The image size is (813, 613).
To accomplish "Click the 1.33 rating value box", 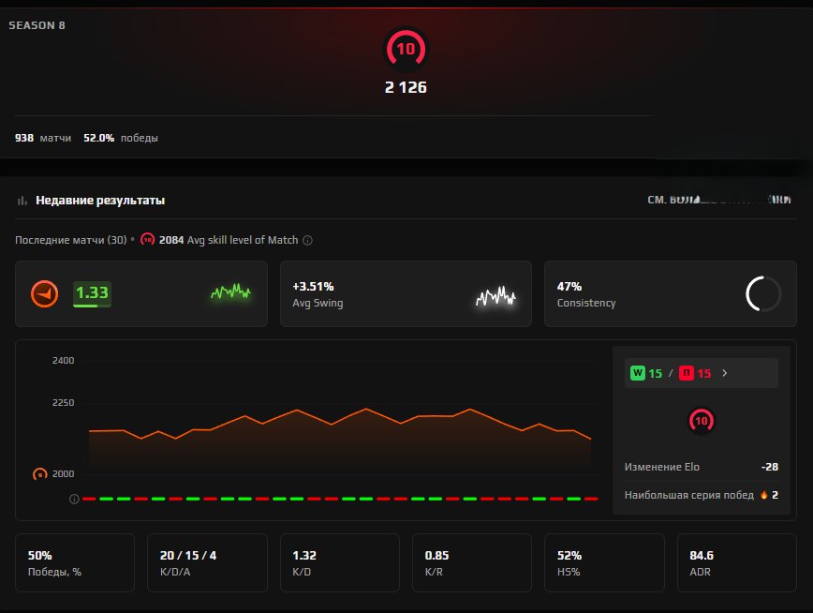I will (x=92, y=293).
